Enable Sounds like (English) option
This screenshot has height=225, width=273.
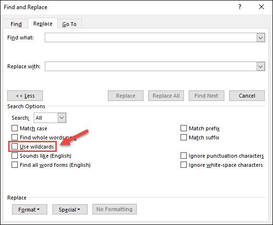tap(14, 155)
